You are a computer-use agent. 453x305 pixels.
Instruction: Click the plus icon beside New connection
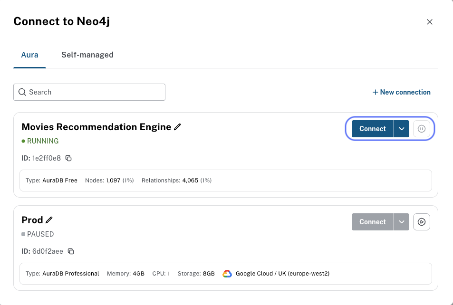[x=375, y=92]
